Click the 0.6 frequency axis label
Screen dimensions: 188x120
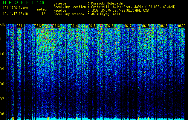coord(2,114)
